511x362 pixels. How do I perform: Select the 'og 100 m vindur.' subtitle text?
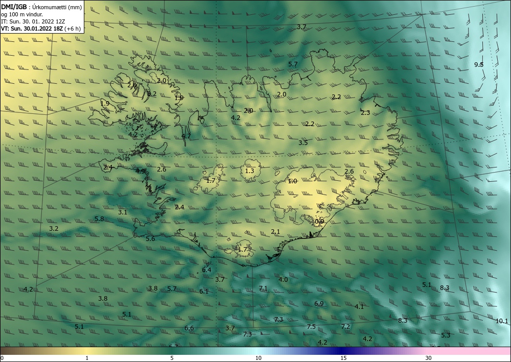tap(22, 14)
